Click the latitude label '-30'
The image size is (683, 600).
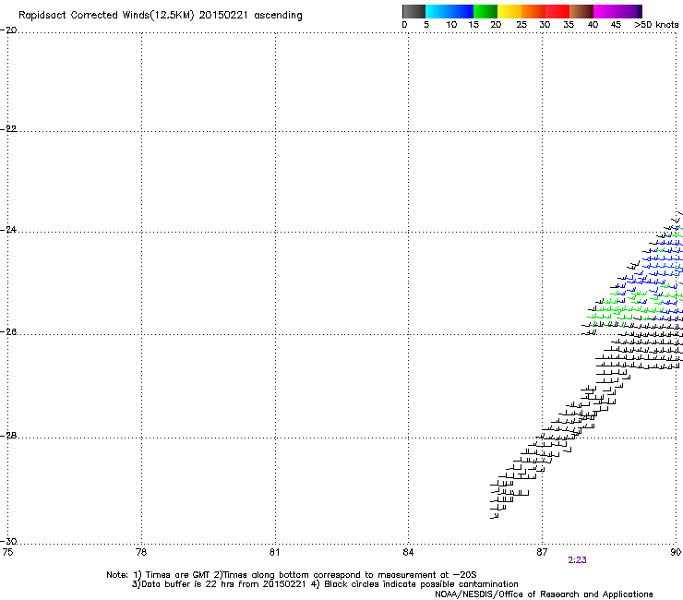coord(8,542)
